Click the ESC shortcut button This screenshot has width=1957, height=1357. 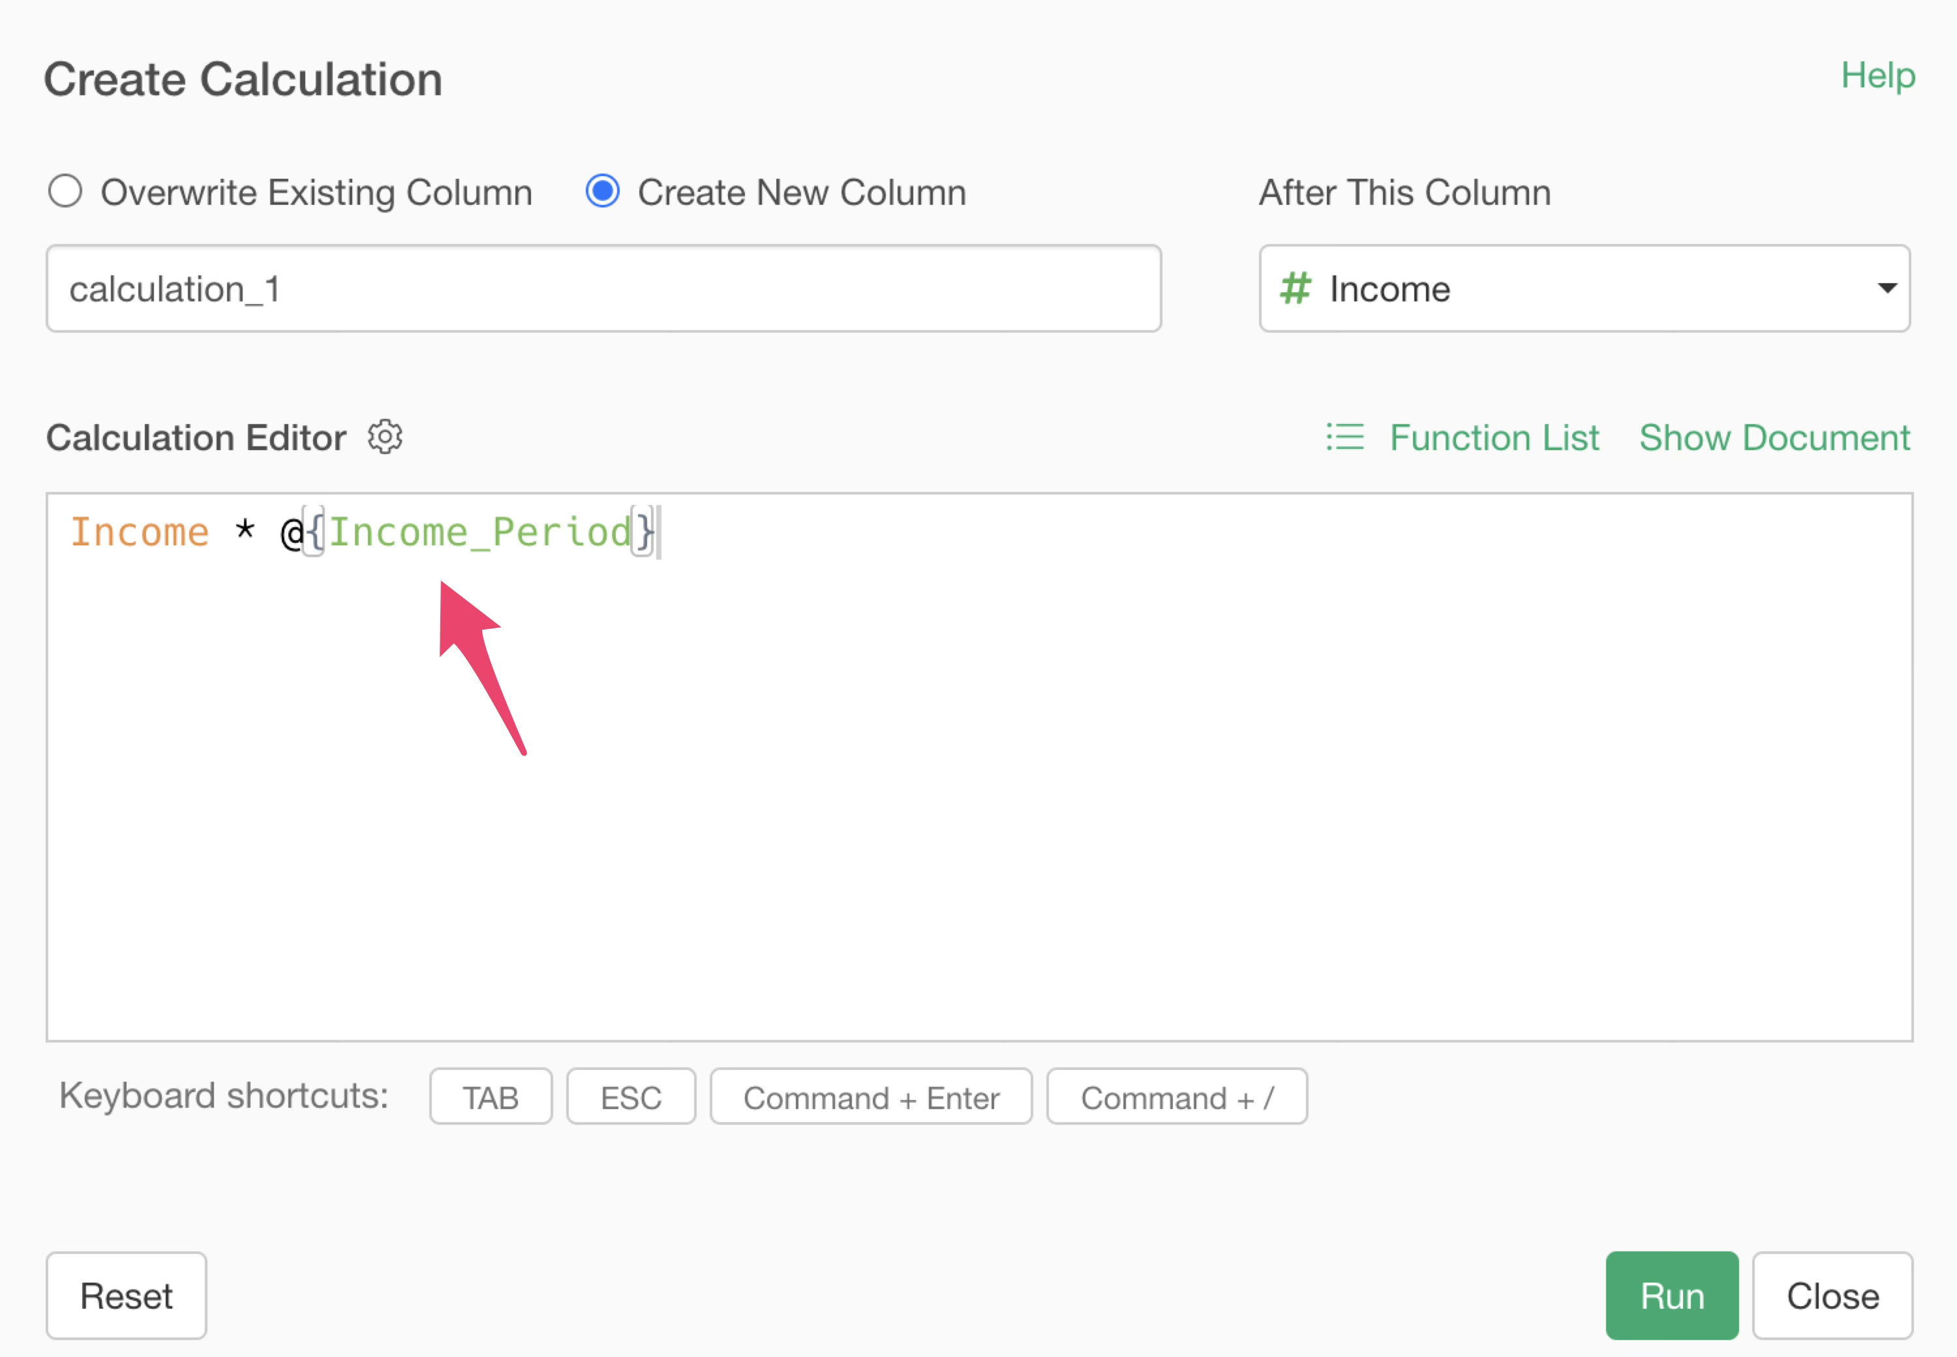[x=631, y=1097]
